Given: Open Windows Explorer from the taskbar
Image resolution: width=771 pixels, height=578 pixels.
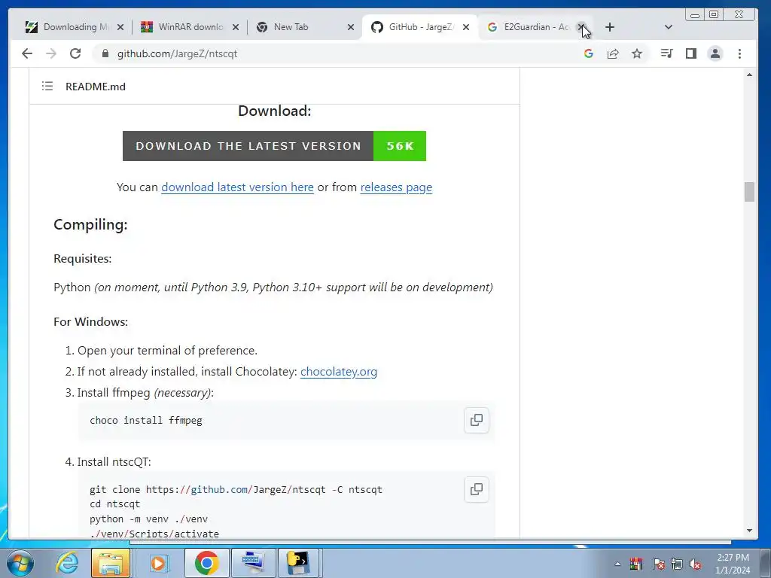Looking at the screenshot, I should coord(111,563).
